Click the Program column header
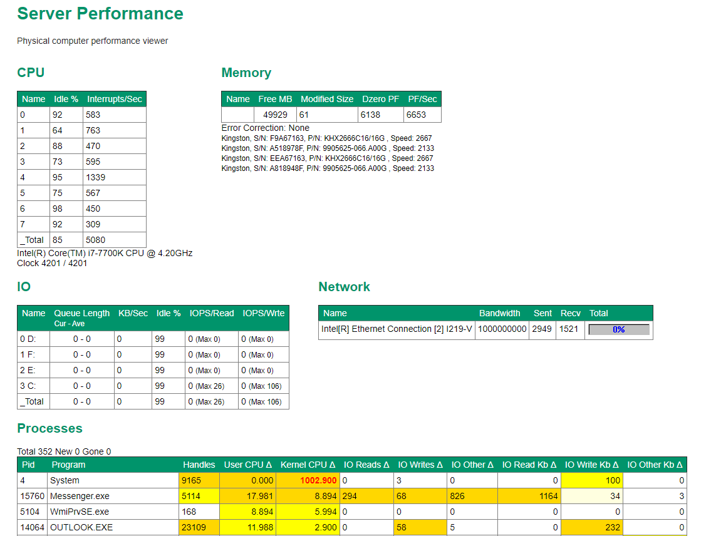 pyautogui.click(x=68, y=465)
